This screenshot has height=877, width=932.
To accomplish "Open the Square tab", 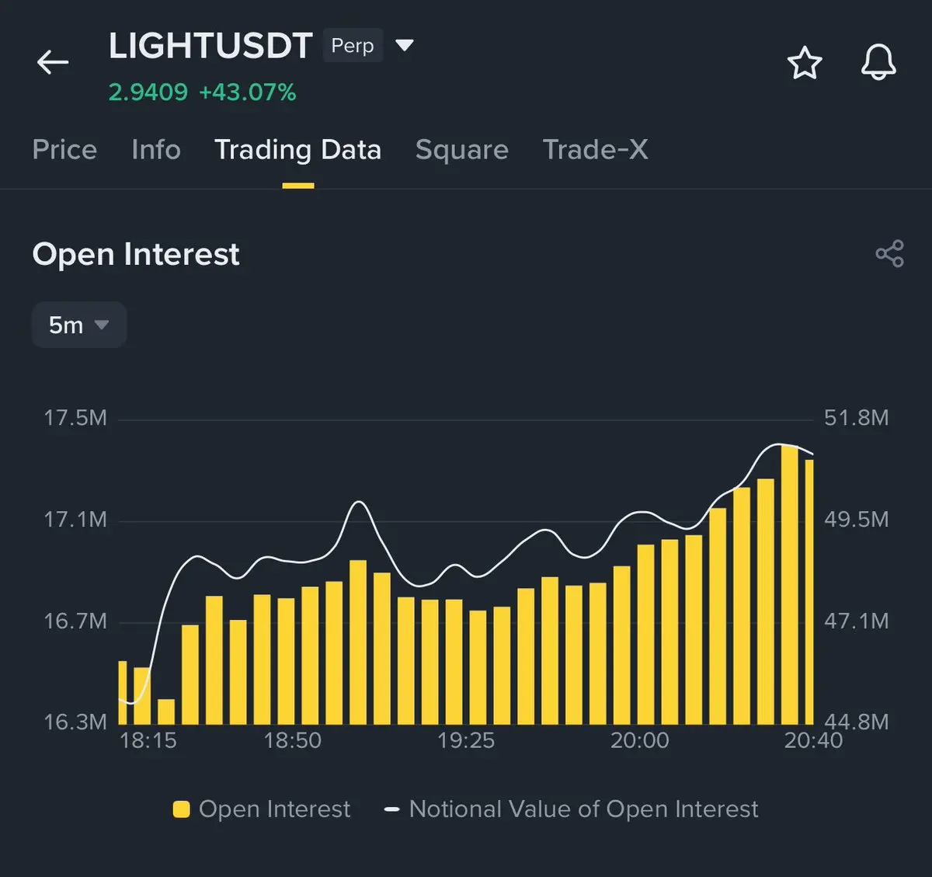I will (461, 149).
